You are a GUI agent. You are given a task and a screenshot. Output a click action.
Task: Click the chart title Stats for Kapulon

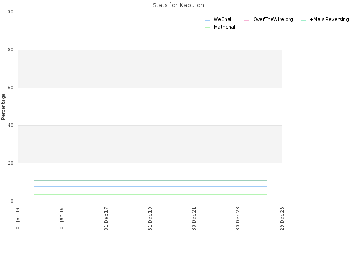pos(178,5)
